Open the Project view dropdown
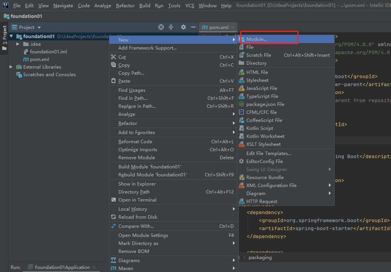 (x=39, y=27)
